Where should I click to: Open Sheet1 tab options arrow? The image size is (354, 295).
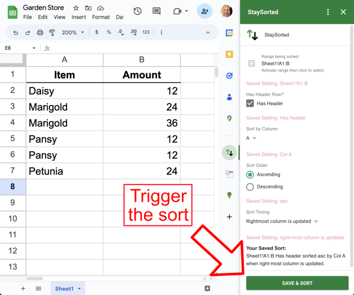(79, 289)
